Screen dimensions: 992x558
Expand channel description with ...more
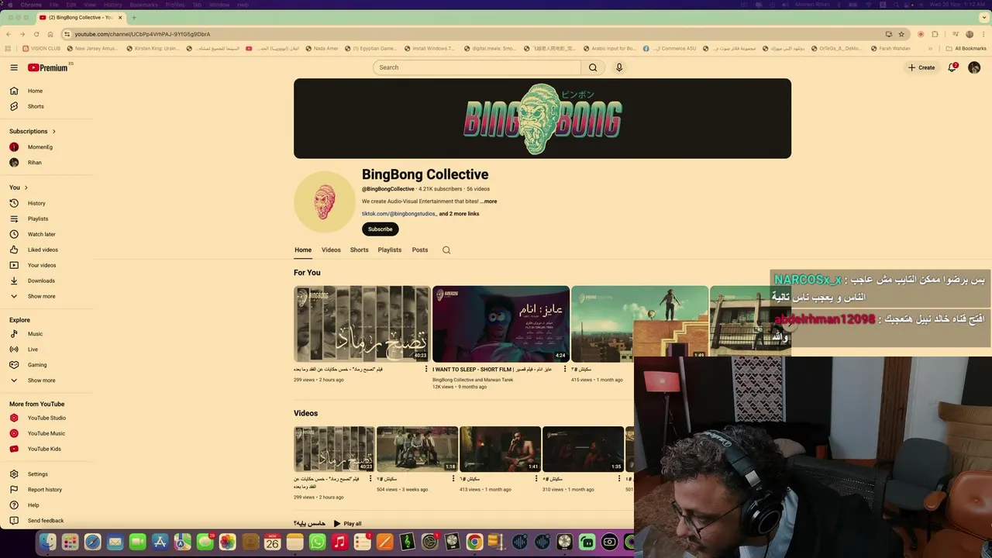click(x=488, y=201)
